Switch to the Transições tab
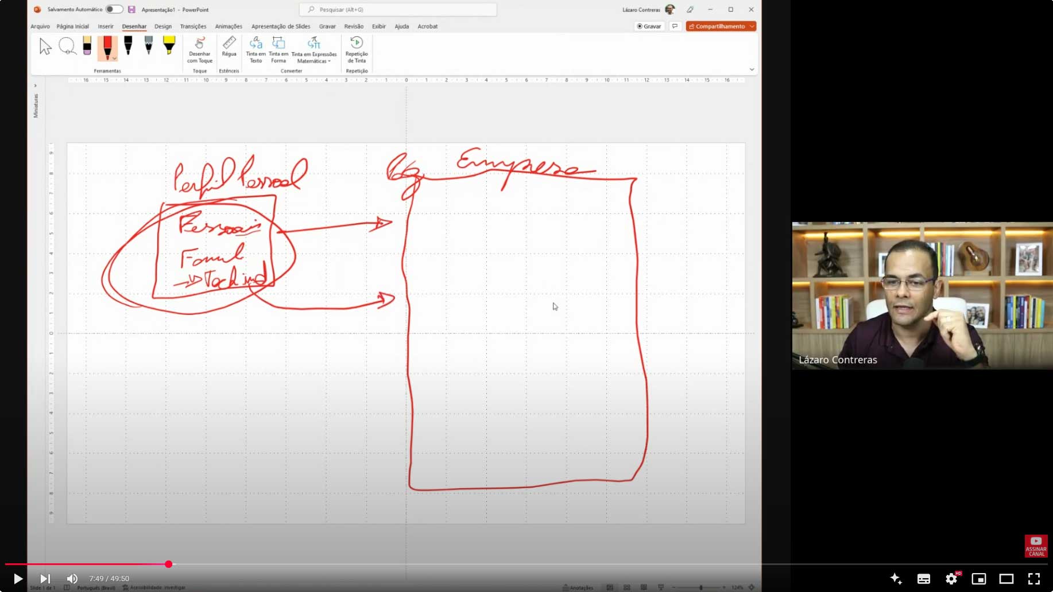 [193, 26]
